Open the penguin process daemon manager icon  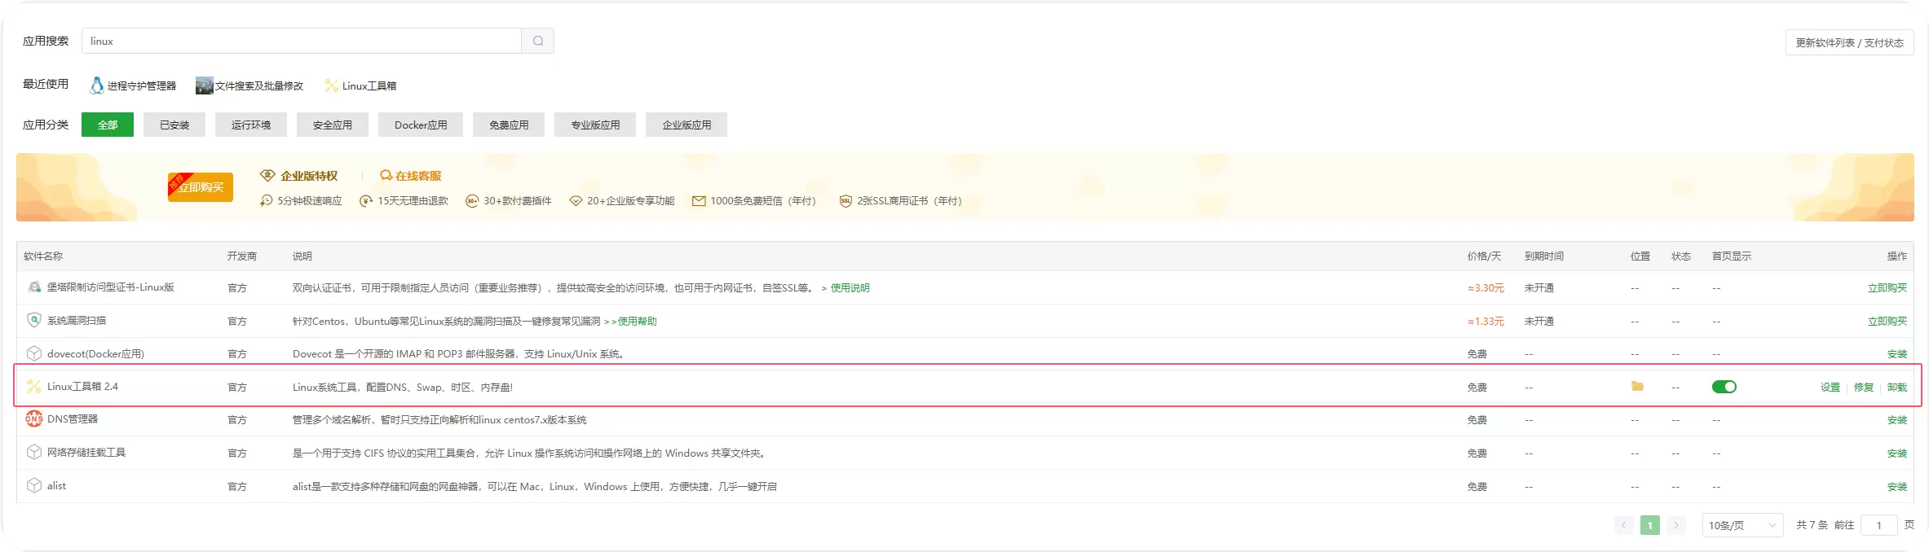(x=97, y=85)
